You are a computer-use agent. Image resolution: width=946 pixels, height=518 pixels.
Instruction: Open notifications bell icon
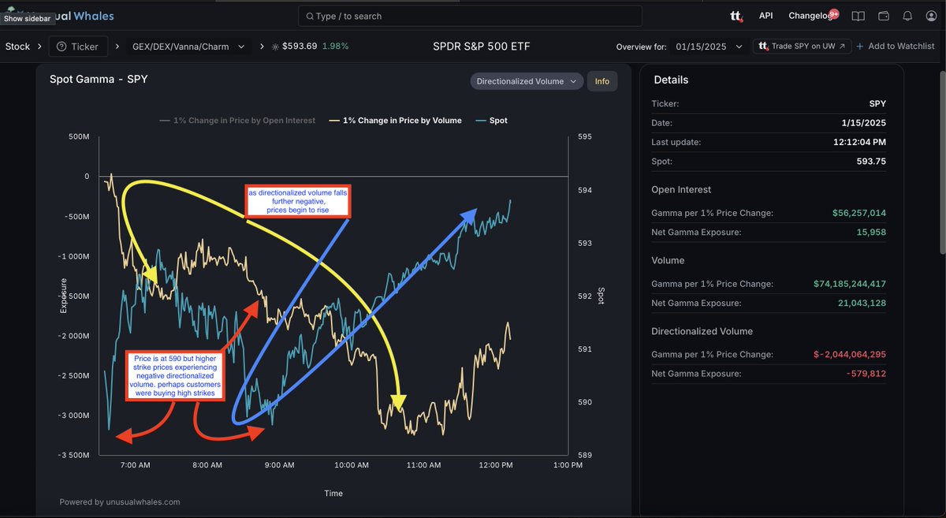coord(907,16)
